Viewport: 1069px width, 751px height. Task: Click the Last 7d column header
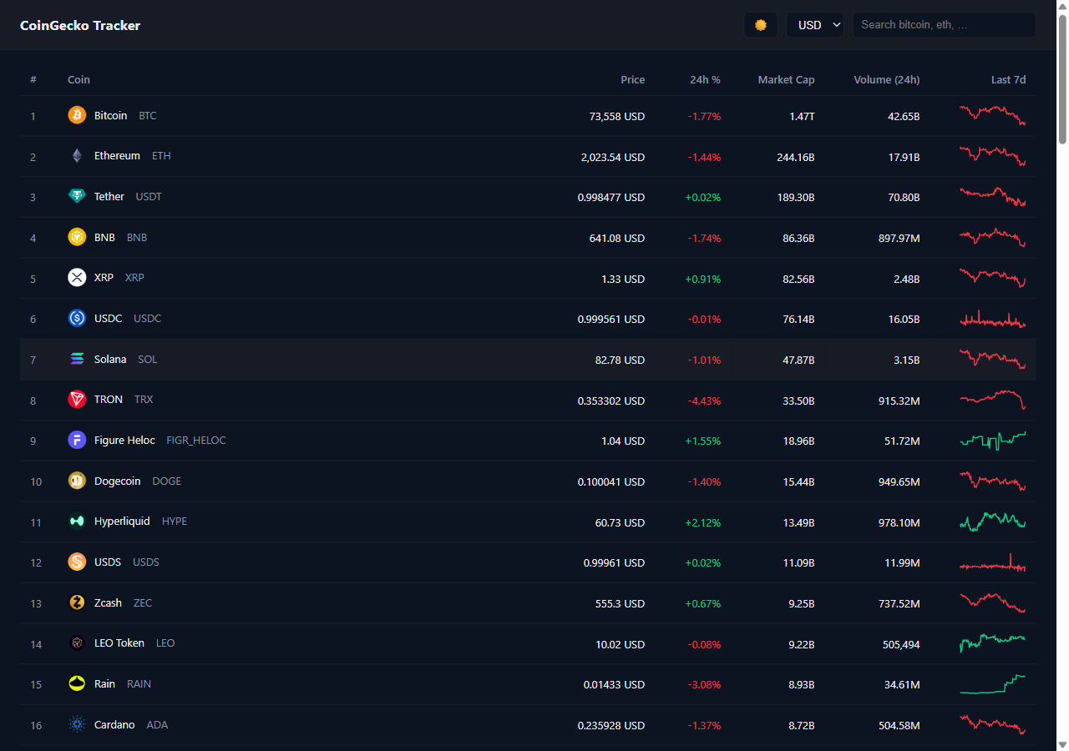coord(1008,79)
